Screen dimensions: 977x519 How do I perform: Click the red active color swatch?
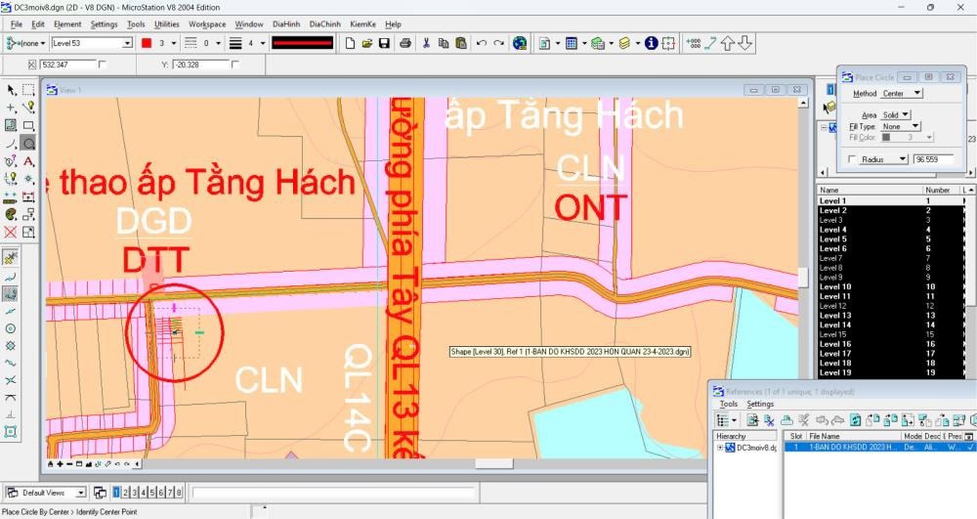pyautogui.click(x=147, y=43)
